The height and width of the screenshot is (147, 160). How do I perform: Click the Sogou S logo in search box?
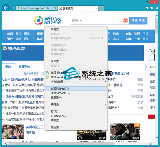coord(125,21)
